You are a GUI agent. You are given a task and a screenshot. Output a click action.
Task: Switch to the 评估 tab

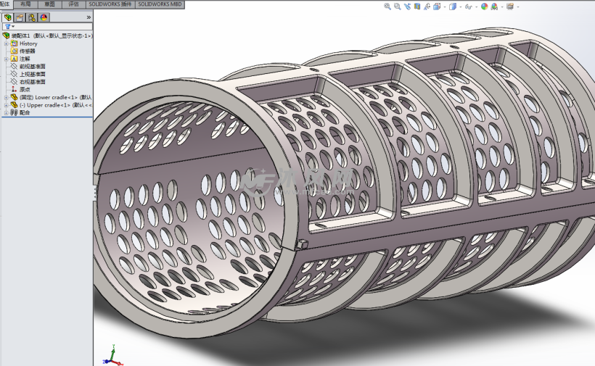pos(74,4)
